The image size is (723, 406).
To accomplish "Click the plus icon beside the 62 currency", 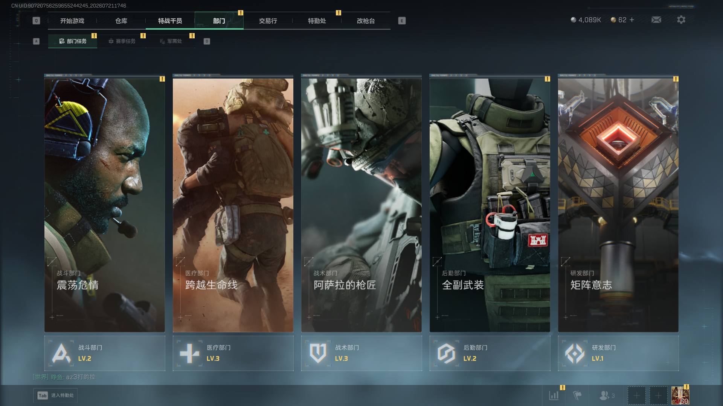I will click(632, 20).
